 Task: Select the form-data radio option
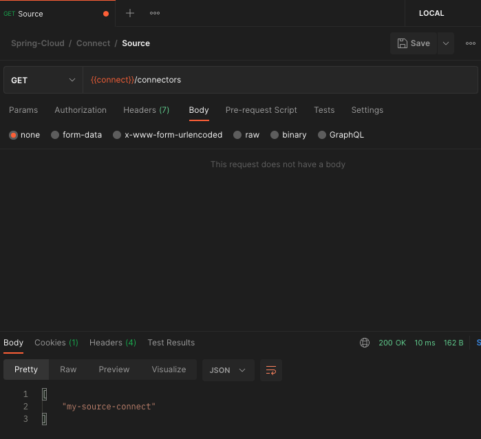[x=55, y=135]
